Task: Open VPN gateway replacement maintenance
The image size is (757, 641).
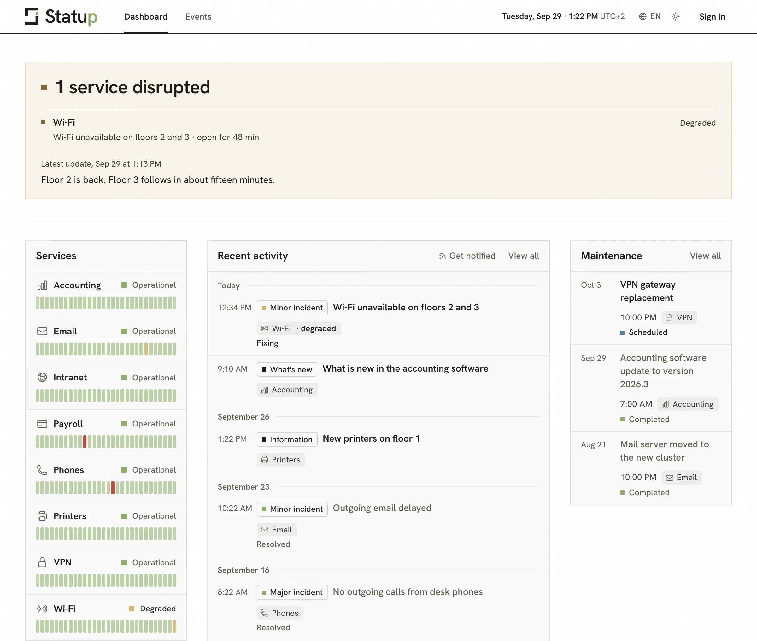Action: [x=647, y=291]
